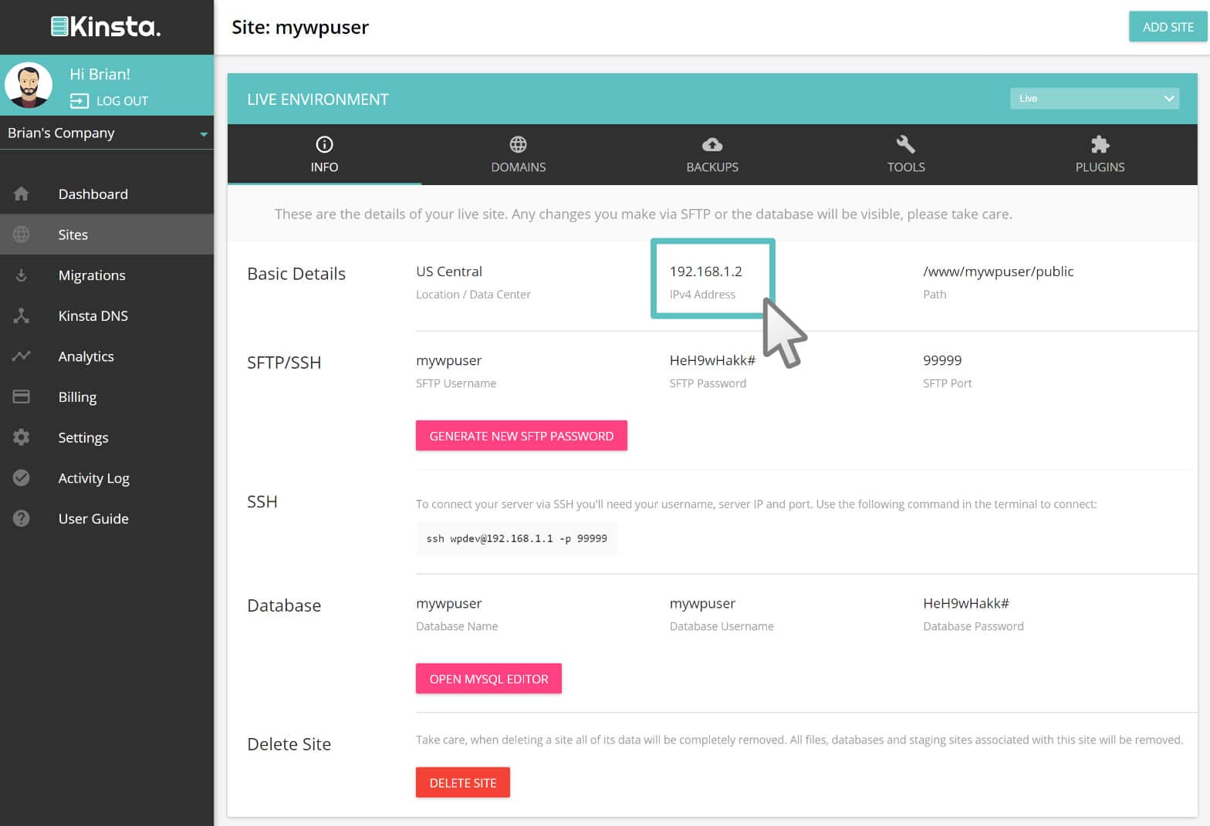Click the /www/mywpuser/public path value

(x=998, y=271)
